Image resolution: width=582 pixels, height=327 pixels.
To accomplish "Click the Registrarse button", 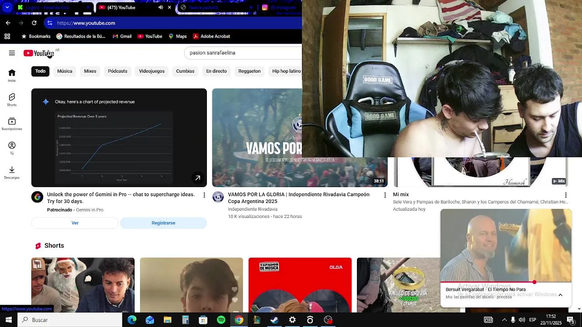I will [163, 223].
